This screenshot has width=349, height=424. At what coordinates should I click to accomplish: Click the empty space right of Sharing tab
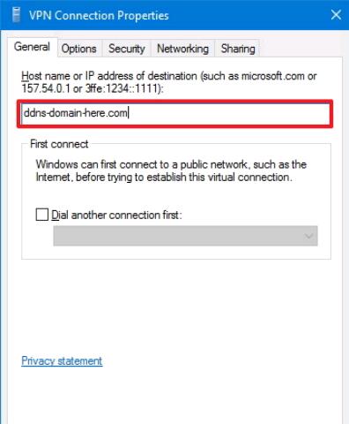[x=301, y=49]
